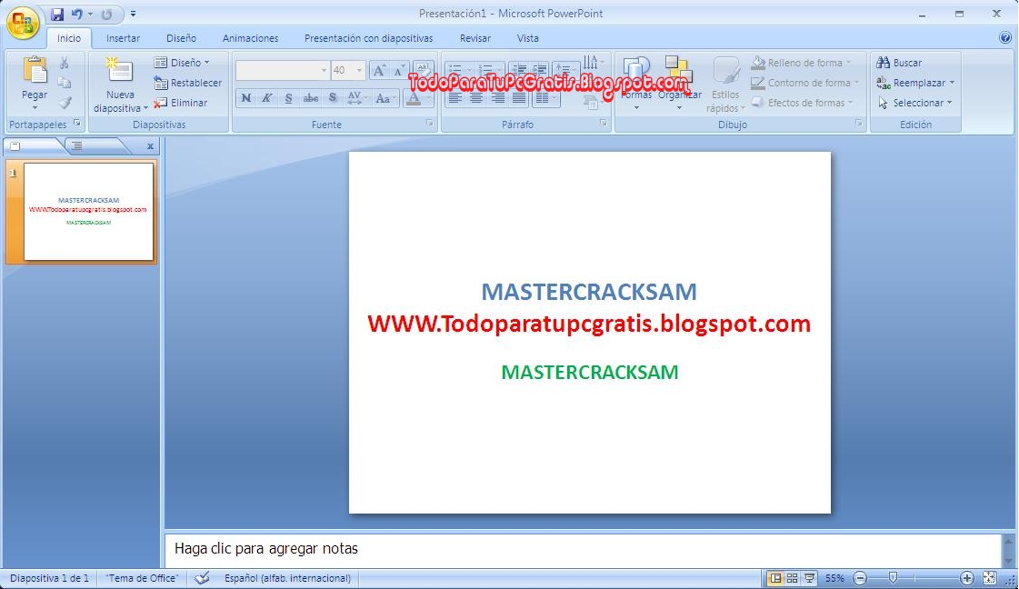This screenshot has height=589, width=1019.
Task: Cut the selection with scissors icon
Action: [65, 63]
